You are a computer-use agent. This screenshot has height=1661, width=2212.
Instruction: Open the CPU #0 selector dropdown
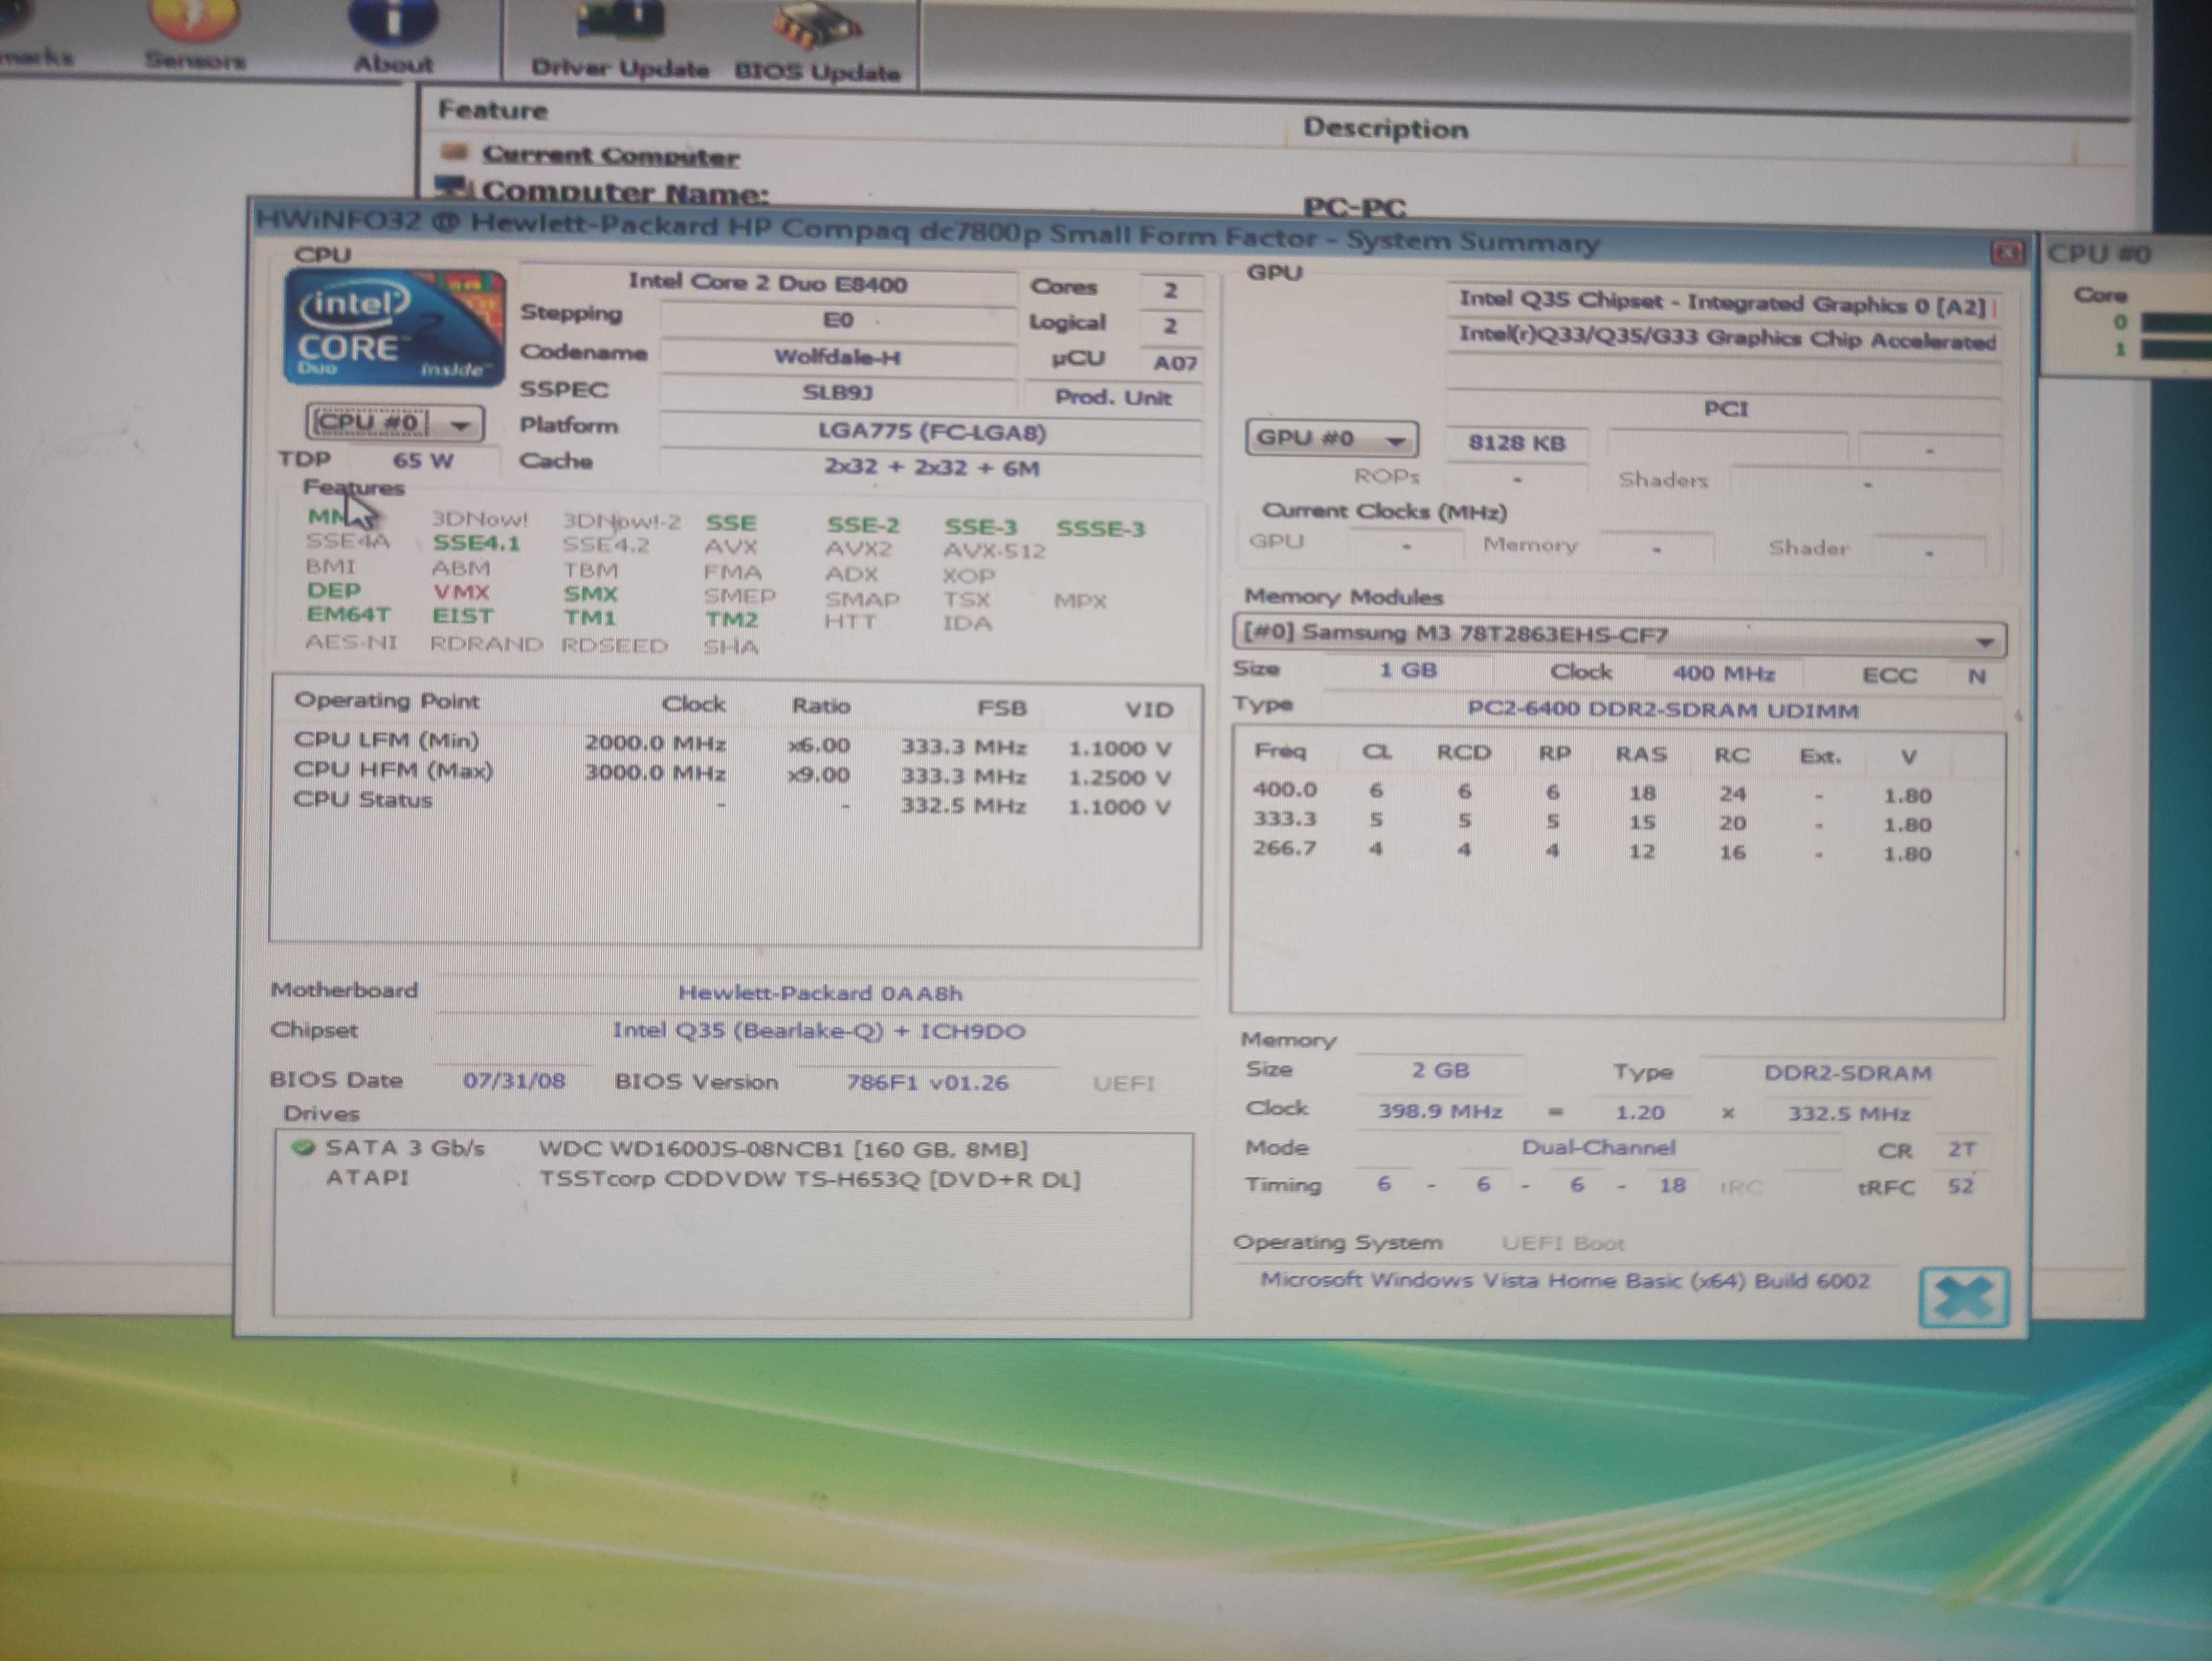394,423
